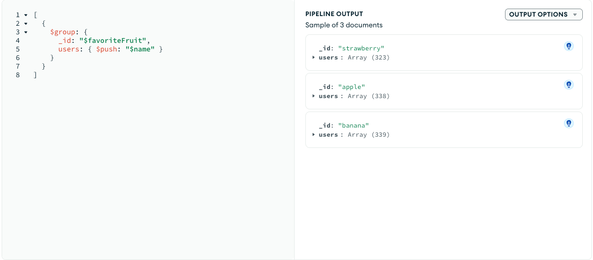Image resolution: width=593 pixels, height=260 pixels.
Task: Fold the $group block on line 3
Action: click(25, 32)
